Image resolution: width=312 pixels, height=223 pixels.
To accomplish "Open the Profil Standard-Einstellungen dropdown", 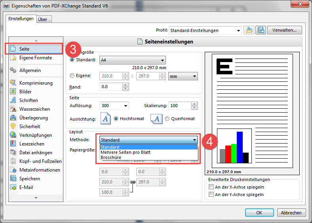I will click(205, 30).
